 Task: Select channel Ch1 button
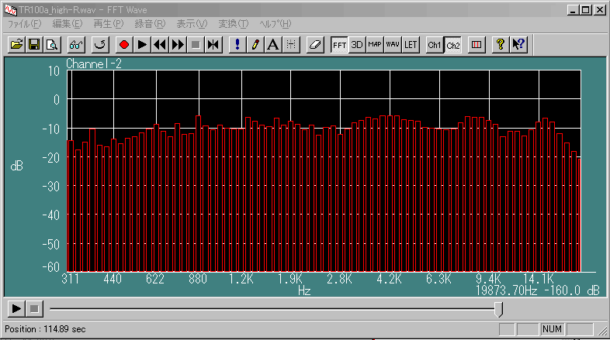tap(435, 45)
